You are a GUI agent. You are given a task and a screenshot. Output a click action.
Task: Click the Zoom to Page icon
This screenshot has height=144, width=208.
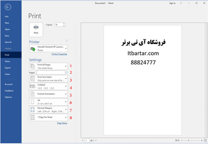pos(205,140)
